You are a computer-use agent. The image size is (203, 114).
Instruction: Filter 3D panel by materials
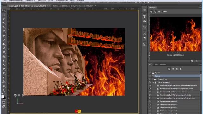177,69
